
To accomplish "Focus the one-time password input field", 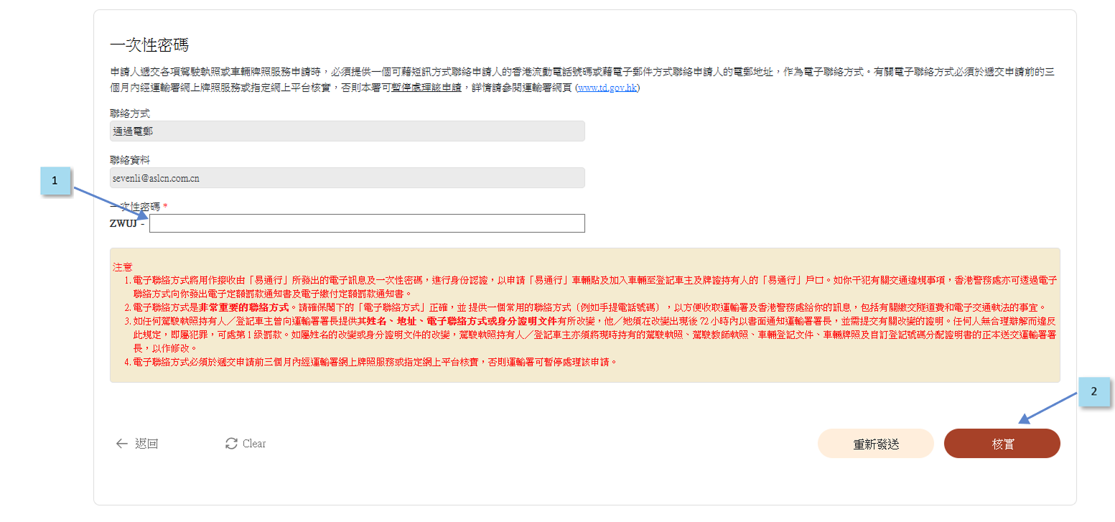I will point(367,223).
